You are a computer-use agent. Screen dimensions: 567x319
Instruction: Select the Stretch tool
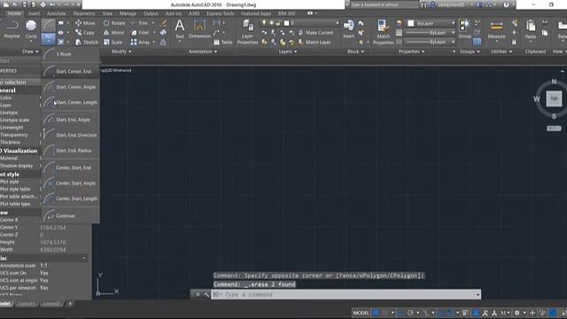point(87,43)
